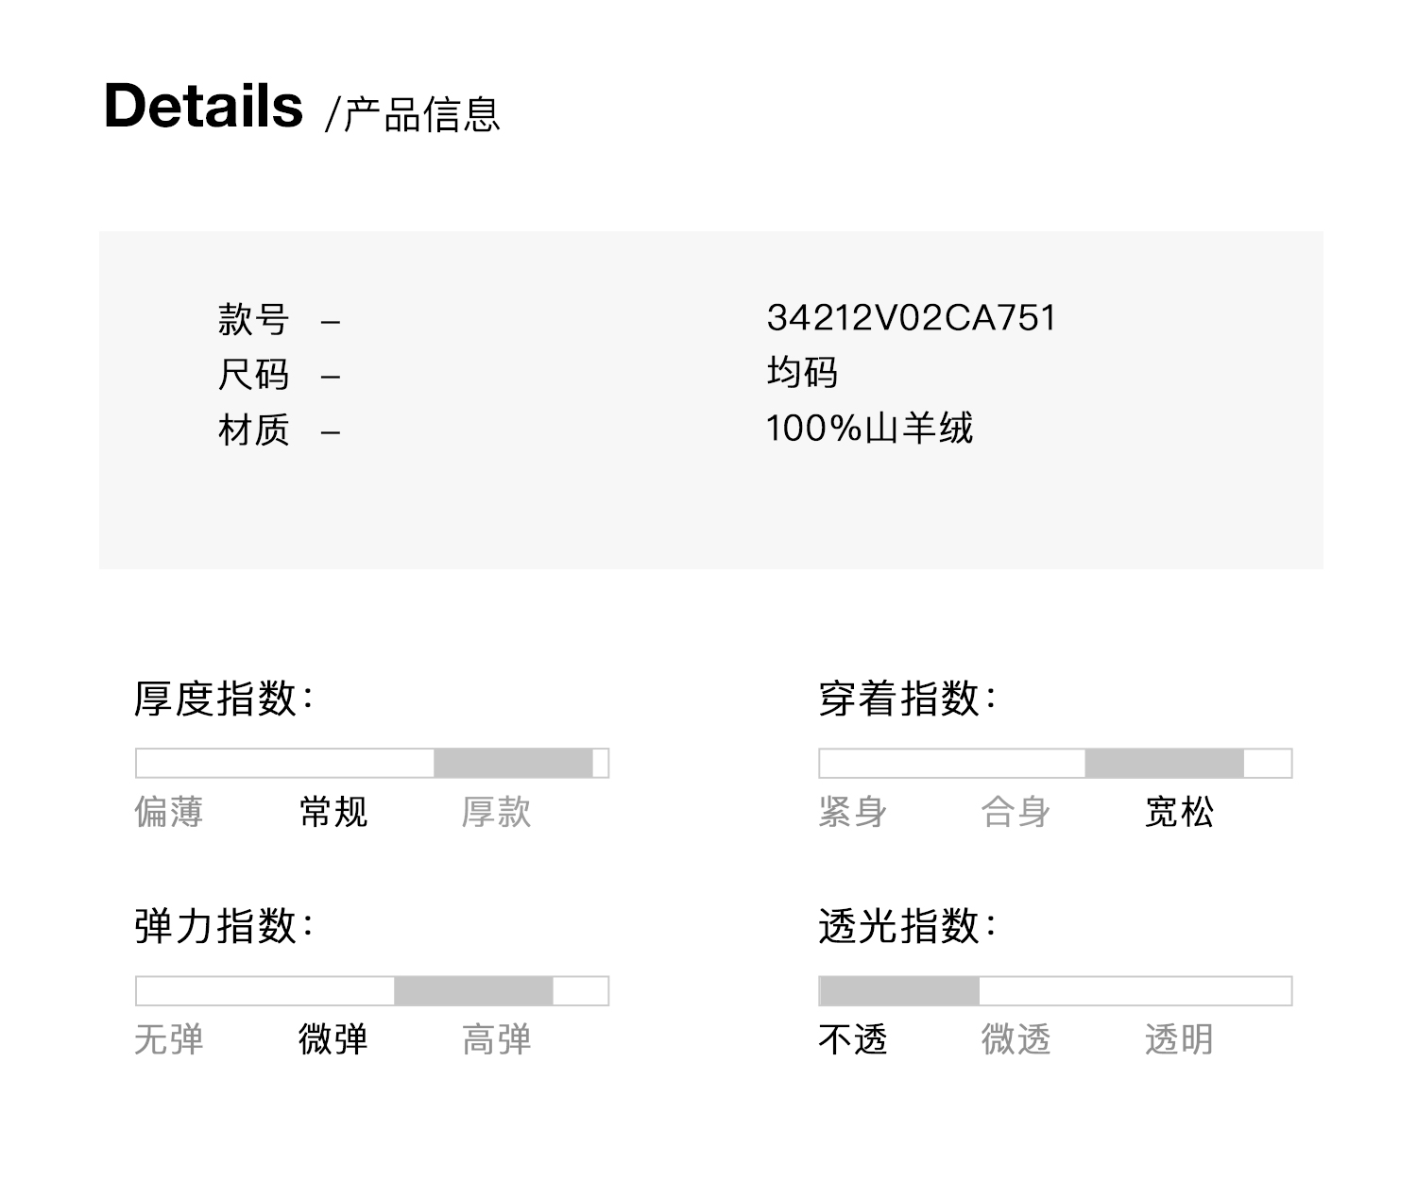Click the Details heading
The image size is (1417, 1180).
click(x=203, y=106)
